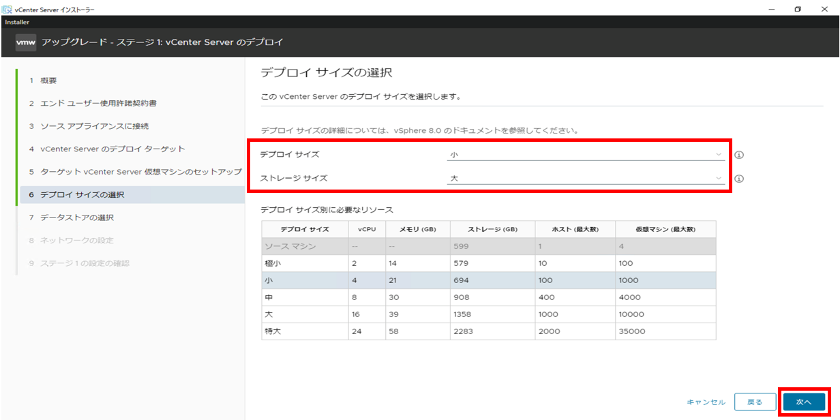This screenshot has width=840, height=420.
Task: Select the 小 row in the table
Action: click(x=488, y=280)
